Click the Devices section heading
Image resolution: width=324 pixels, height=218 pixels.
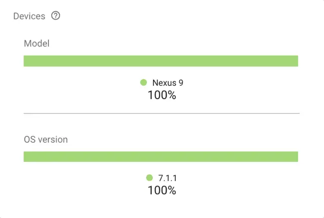tap(29, 16)
